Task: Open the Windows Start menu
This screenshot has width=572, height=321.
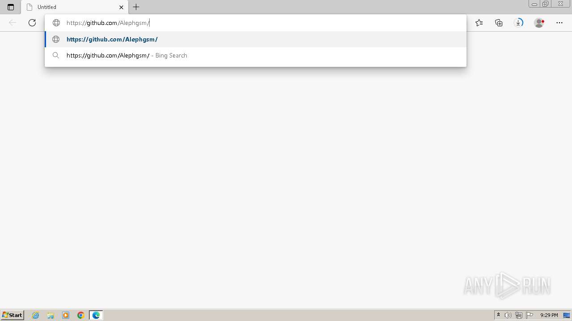Action: point(13,315)
